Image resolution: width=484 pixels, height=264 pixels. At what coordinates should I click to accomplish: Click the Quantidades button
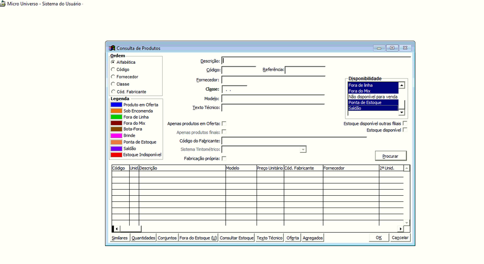143,238
